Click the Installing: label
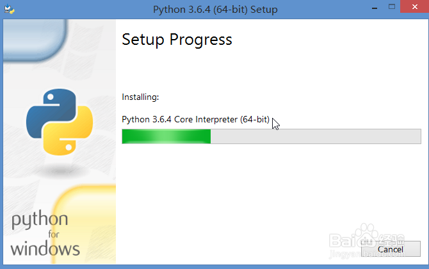The height and width of the screenshot is (269, 429). 140,97
